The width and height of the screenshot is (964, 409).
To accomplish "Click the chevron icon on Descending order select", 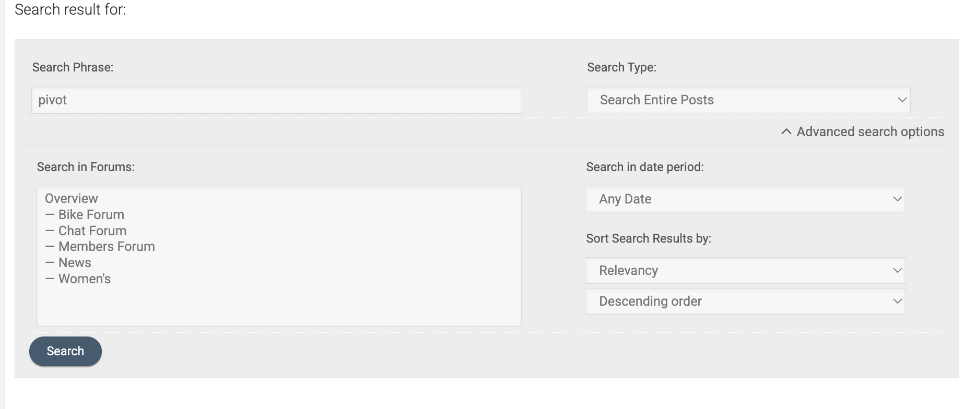I will (897, 302).
